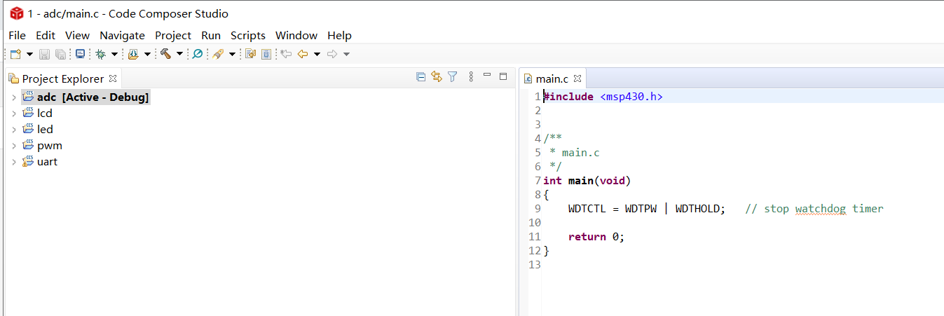Open the Edit menu
Viewport: 944px width, 316px height.
point(46,35)
